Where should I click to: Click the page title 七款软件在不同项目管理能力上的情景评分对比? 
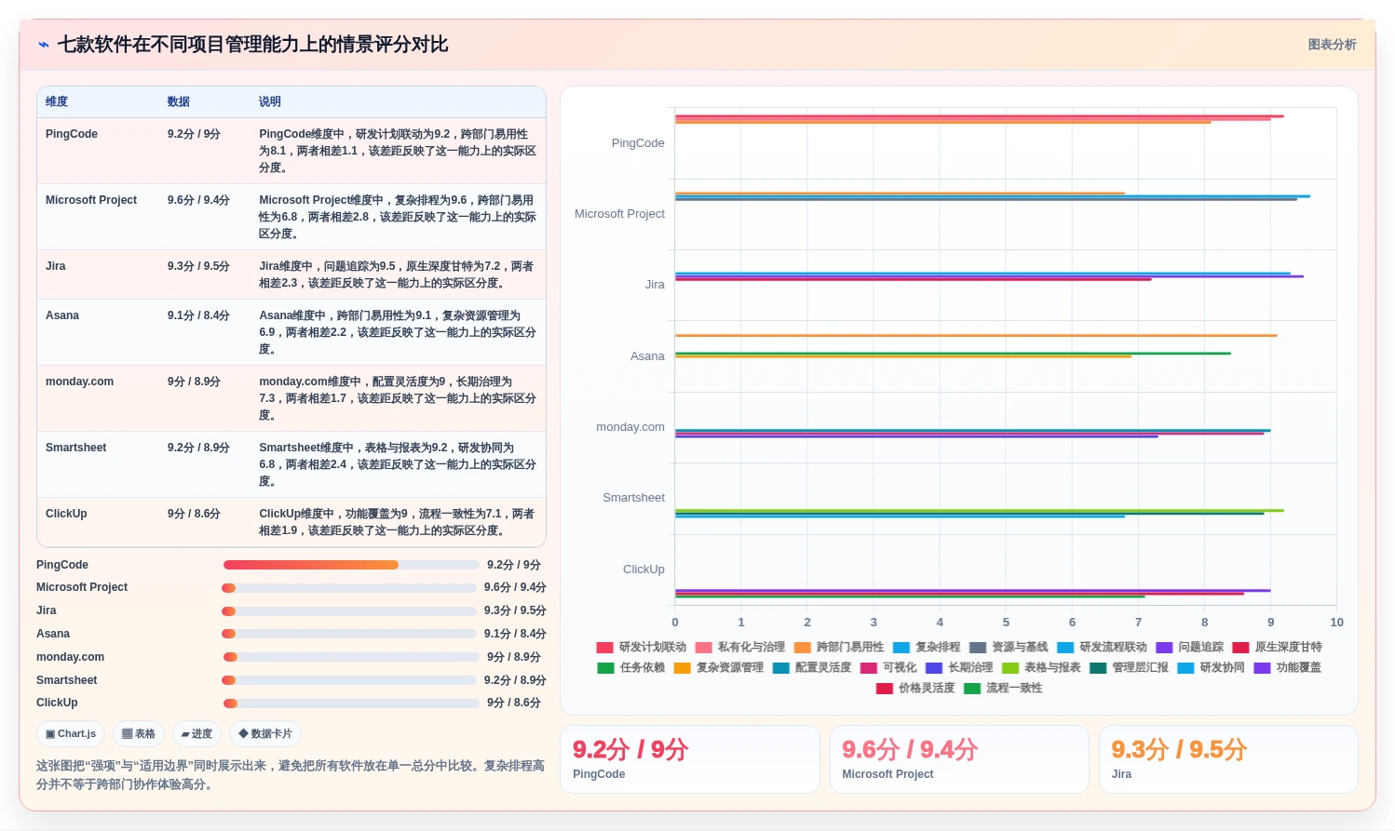pos(252,45)
